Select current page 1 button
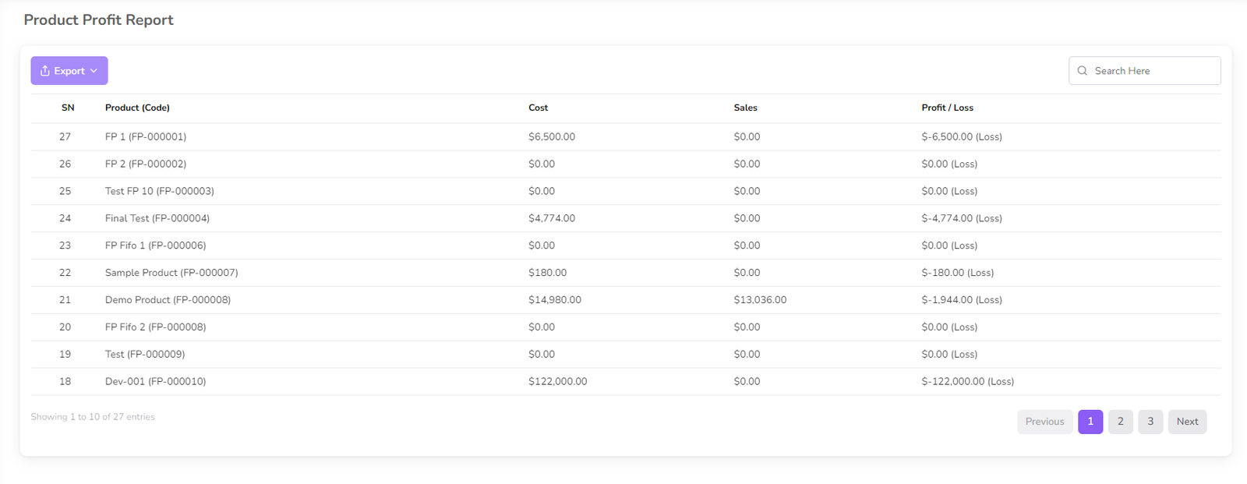The width and height of the screenshot is (1247, 484). [x=1090, y=422]
